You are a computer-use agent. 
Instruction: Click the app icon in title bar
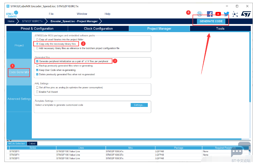click(x=8, y=6)
